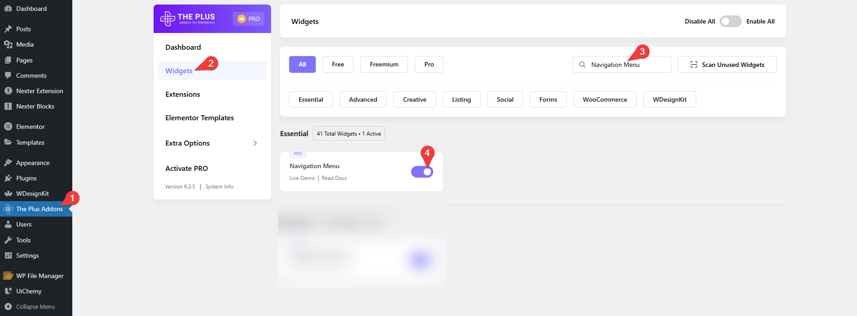Open Live Demo link for Navigation Menu
857x316 pixels.
[x=302, y=178]
